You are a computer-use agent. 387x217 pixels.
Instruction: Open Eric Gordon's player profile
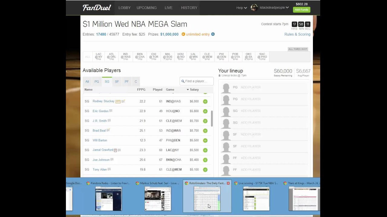coord(100,111)
